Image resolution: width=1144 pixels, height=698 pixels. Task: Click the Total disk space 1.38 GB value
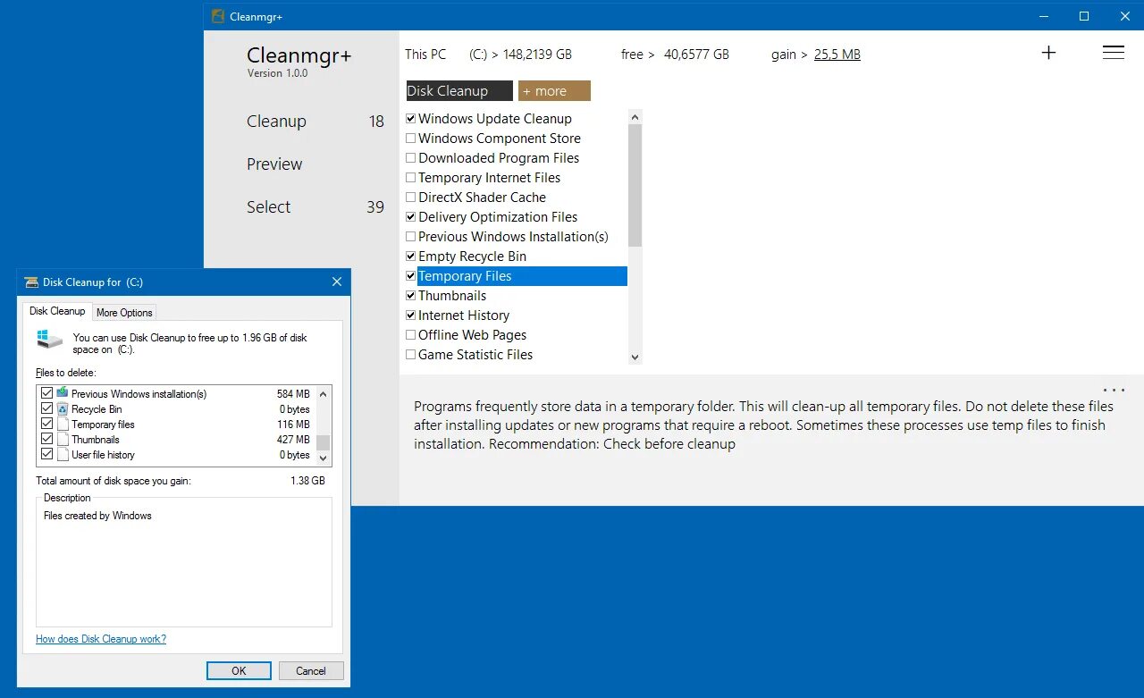pyautogui.click(x=307, y=481)
